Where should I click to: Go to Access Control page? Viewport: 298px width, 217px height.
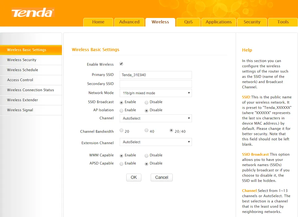pyautogui.click(x=31, y=80)
